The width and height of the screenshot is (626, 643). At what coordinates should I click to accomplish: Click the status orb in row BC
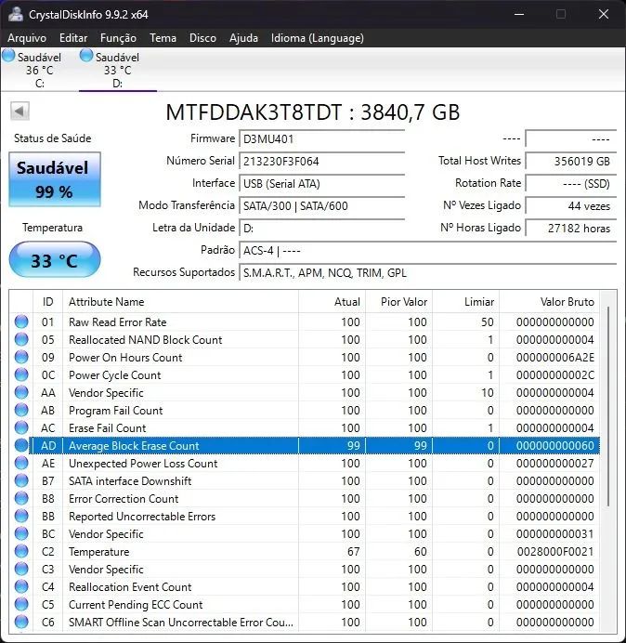tap(21, 533)
